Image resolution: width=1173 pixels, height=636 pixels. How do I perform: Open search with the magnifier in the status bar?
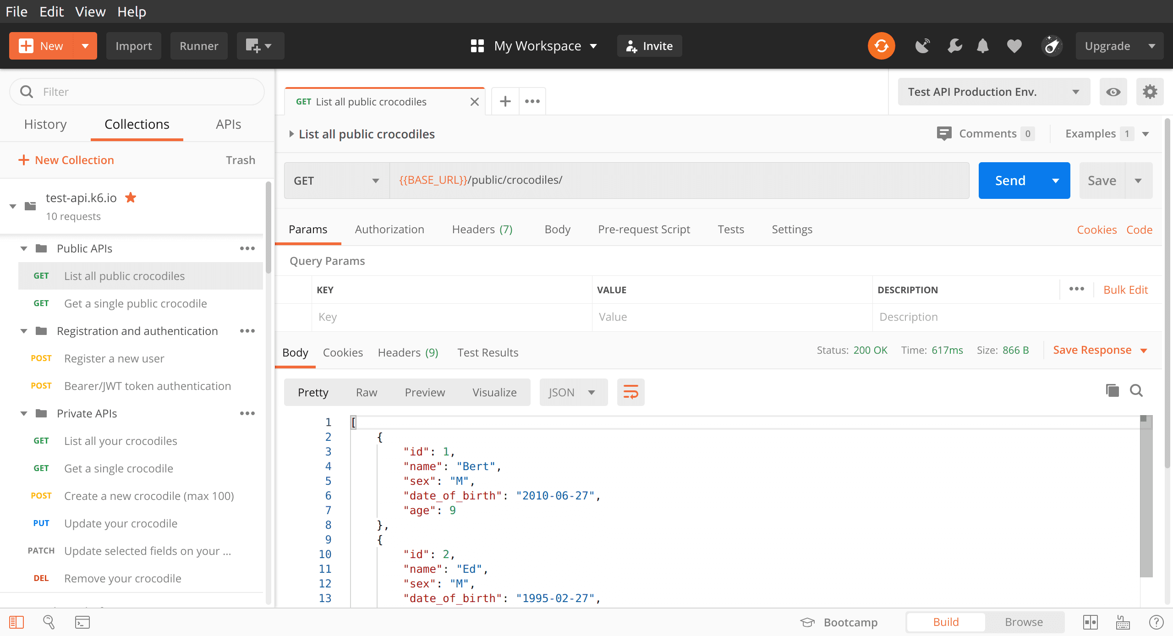point(49,622)
